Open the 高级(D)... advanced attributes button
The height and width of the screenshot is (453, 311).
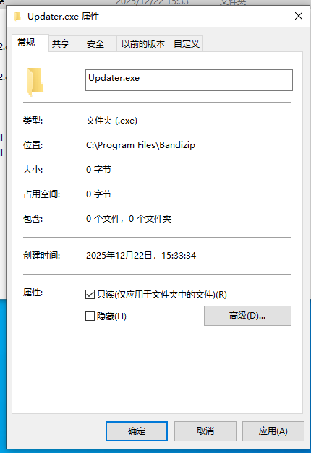point(247,316)
